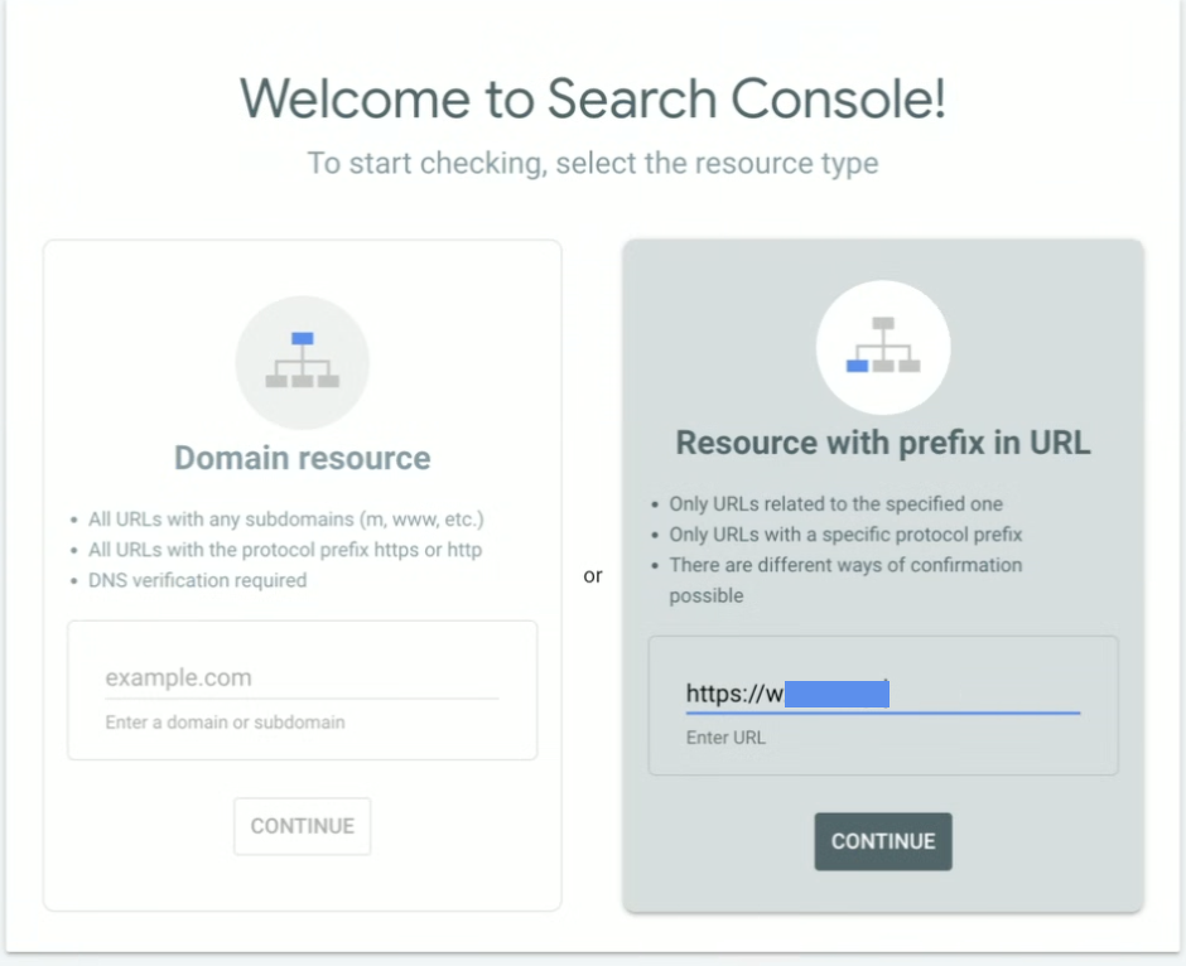Click "Only URLs related to the specified one"
Image resolution: width=1186 pixels, height=966 pixels.
click(836, 504)
